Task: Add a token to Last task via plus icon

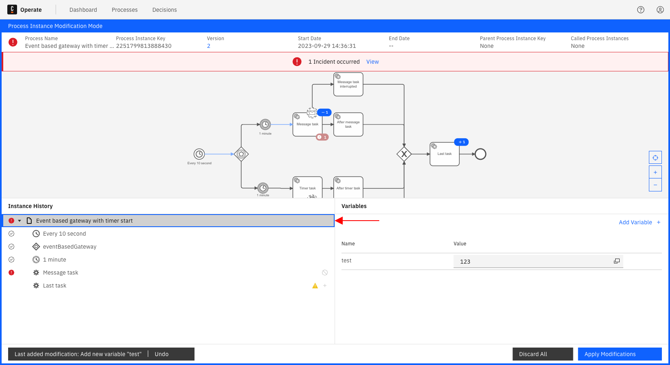Action: click(324, 286)
